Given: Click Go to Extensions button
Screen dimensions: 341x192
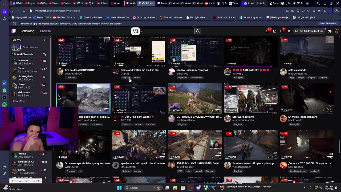Looking at the screenshot, I should point(328,23).
